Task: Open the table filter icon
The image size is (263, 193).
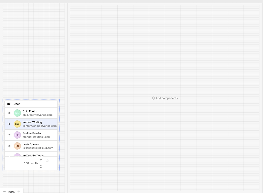Action: click(41, 160)
